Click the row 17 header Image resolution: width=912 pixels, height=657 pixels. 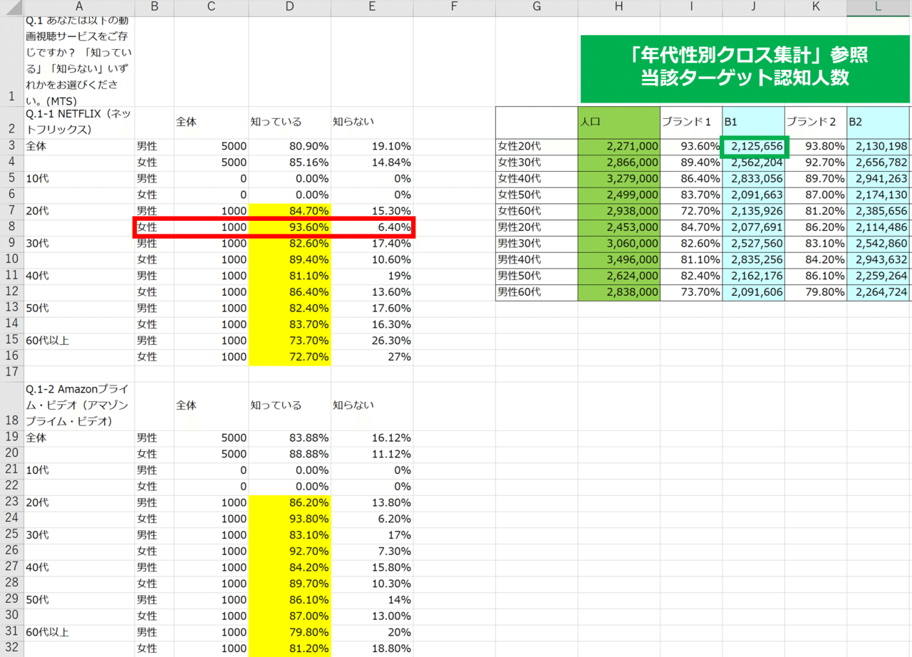point(11,372)
